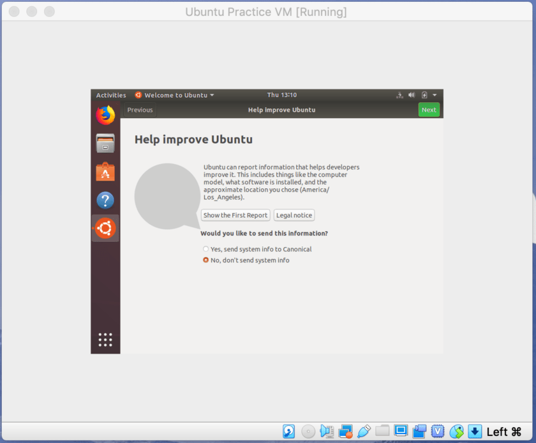Open the Activities overview
The width and height of the screenshot is (536, 443).
tap(111, 95)
